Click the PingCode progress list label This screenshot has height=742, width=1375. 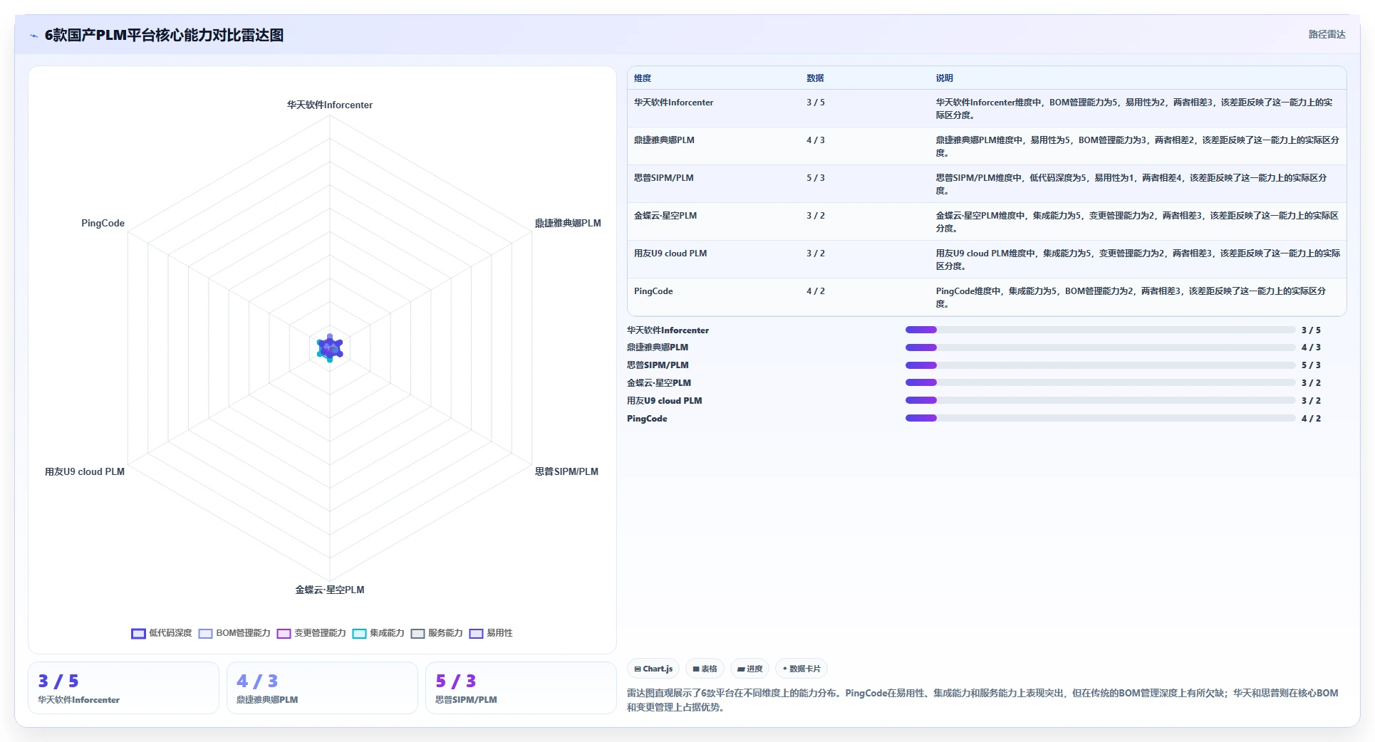pyautogui.click(x=647, y=419)
